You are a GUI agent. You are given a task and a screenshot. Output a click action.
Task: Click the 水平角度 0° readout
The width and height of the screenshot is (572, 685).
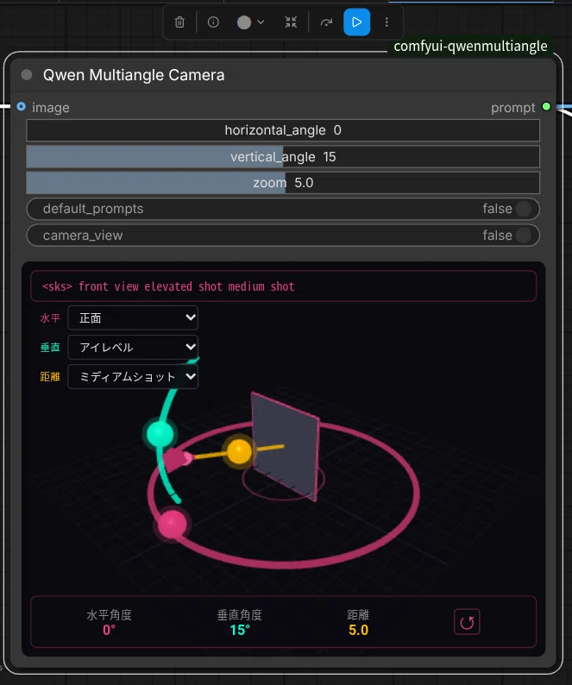click(110, 622)
